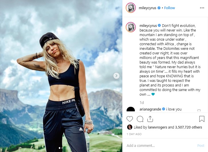
Task: Like arianagrande's comment with the small heart
Action: click(199, 110)
